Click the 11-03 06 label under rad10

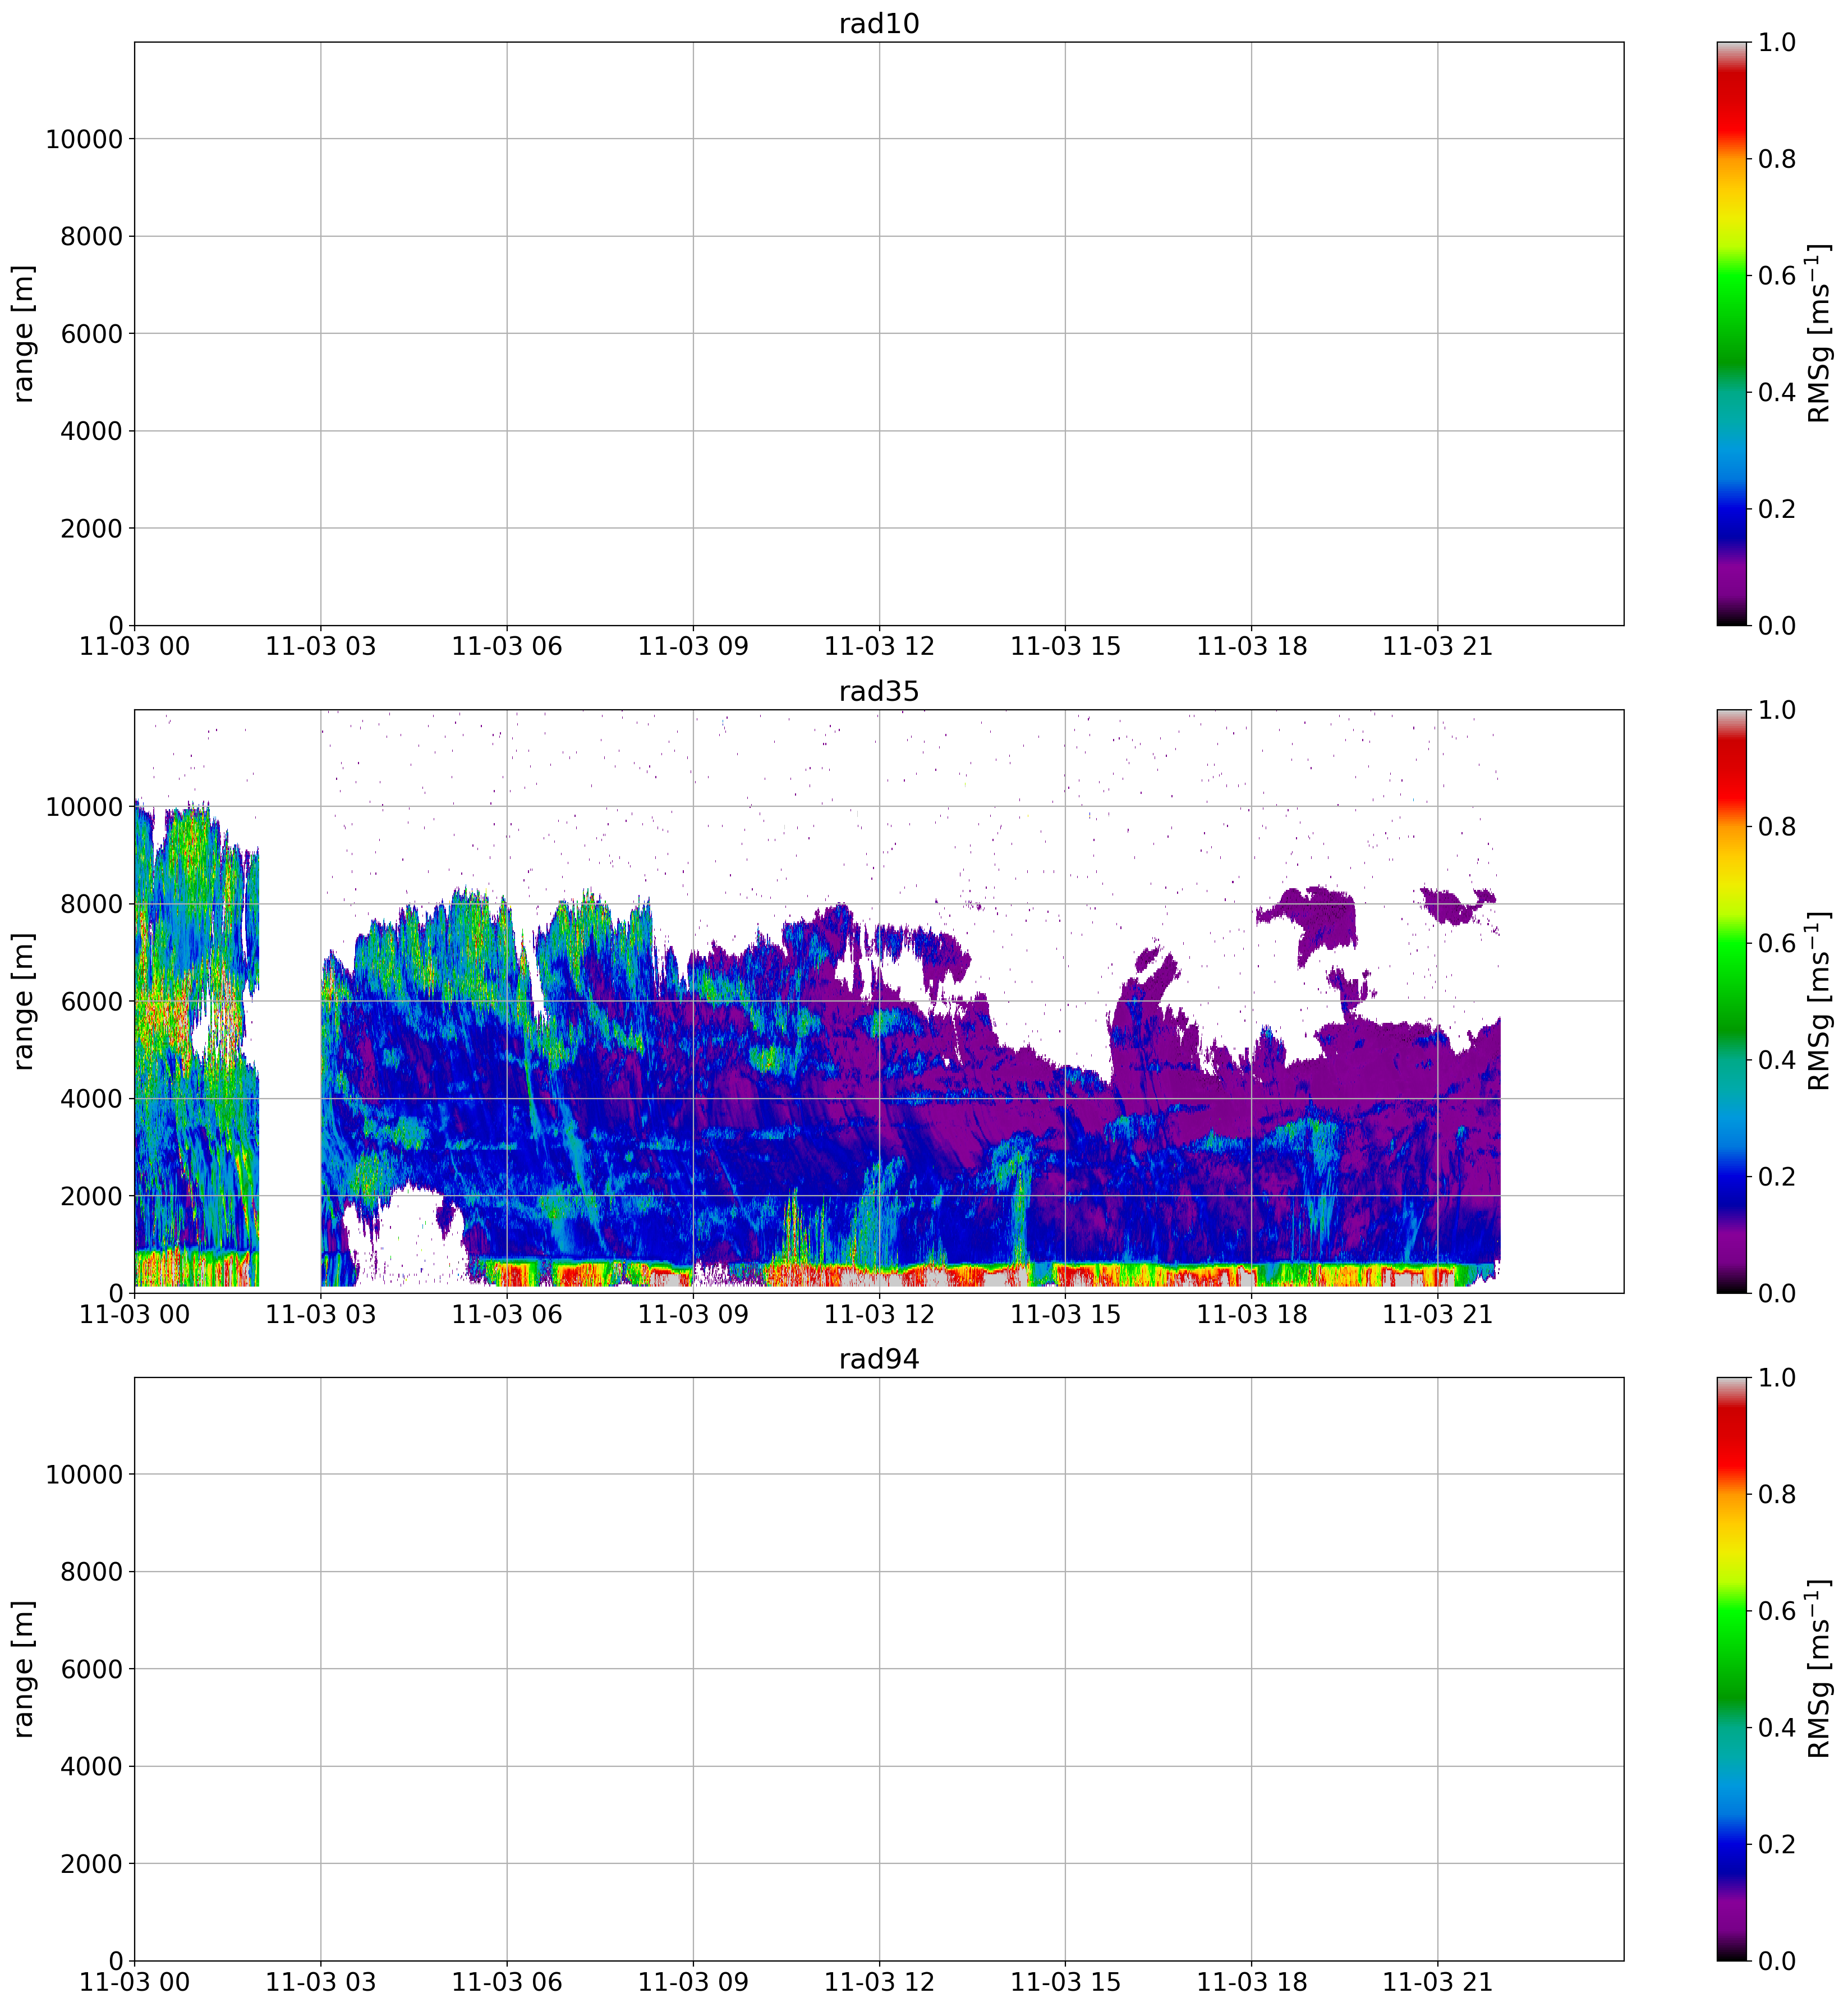506,646
